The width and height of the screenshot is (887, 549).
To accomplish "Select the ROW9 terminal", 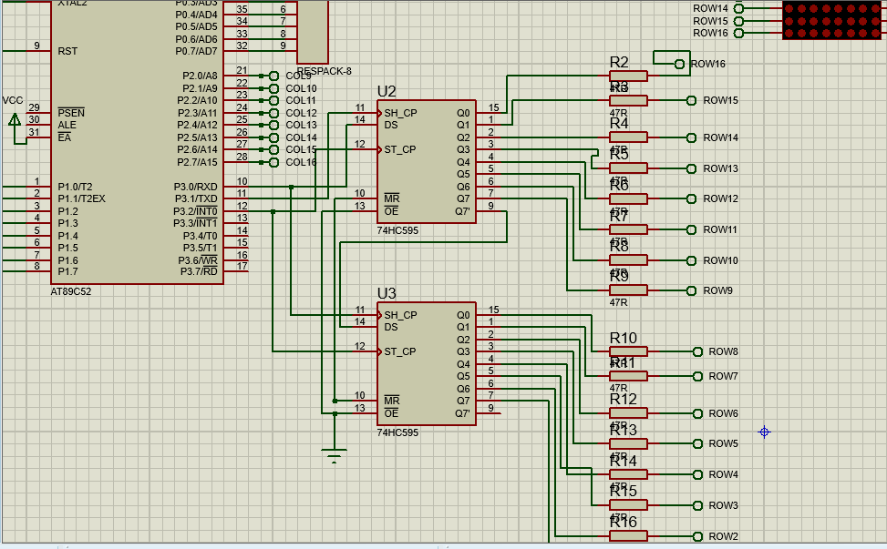I will point(692,290).
